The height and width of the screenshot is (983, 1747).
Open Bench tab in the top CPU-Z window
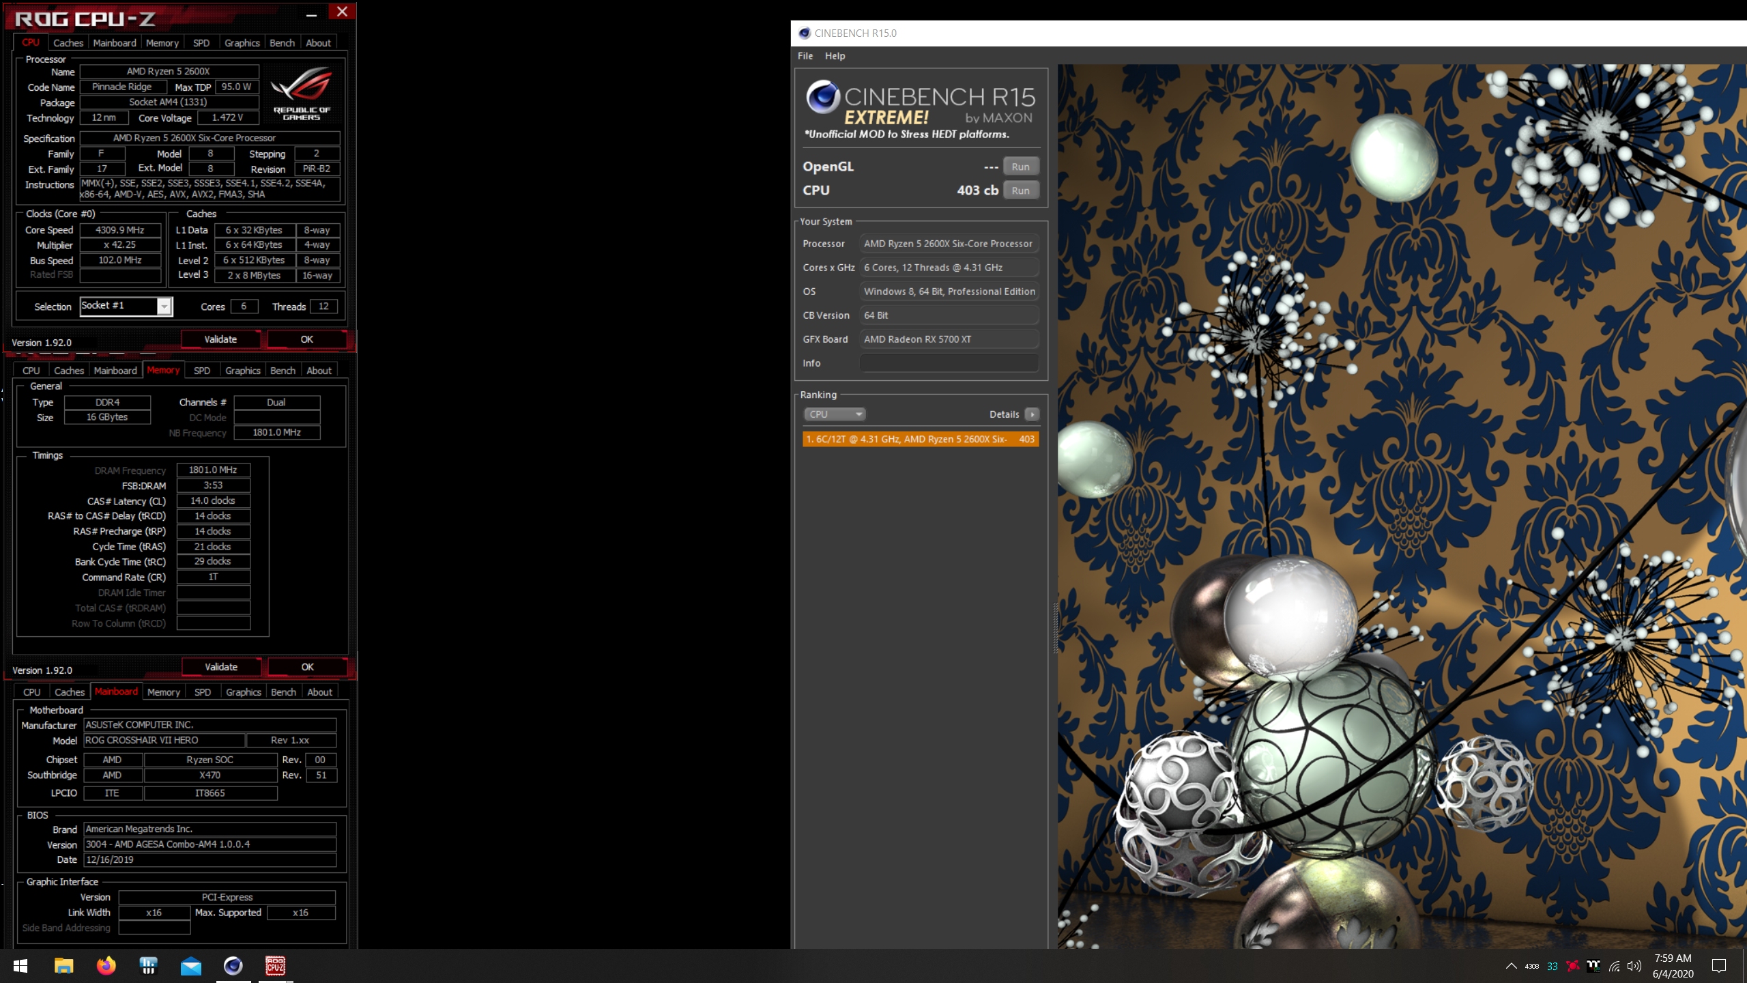coord(283,43)
